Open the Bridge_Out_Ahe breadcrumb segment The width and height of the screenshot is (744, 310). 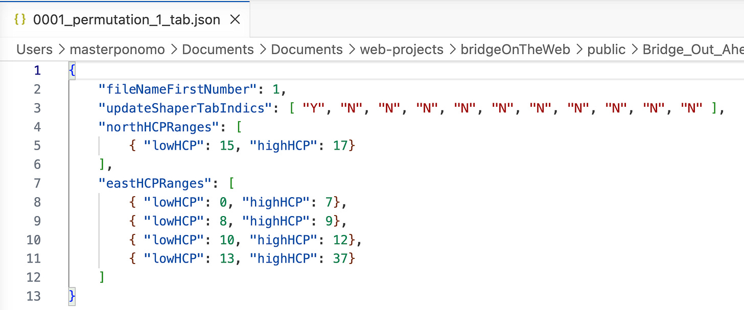(693, 50)
